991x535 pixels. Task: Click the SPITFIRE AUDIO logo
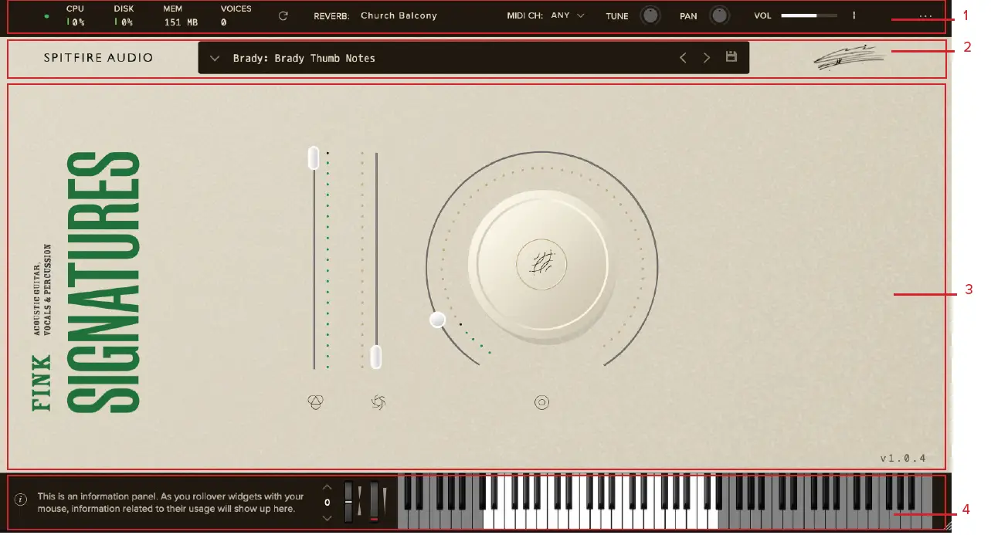pos(98,58)
